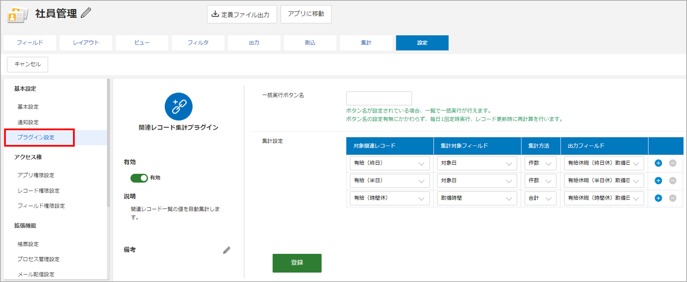Open 取得時間 field dropdown
This screenshot has height=282, width=687.
[477, 198]
